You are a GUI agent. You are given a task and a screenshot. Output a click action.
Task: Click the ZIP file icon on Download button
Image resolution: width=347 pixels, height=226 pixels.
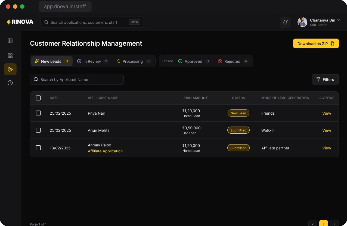[332, 43]
